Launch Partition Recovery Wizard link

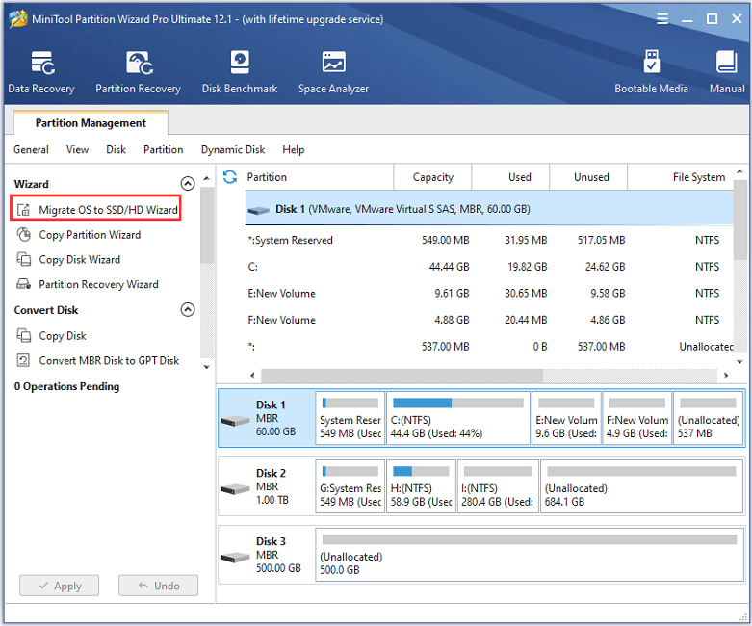[98, 284]
